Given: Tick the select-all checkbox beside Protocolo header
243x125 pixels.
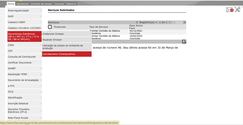Looking at the screenshot, I should point(50,27).
